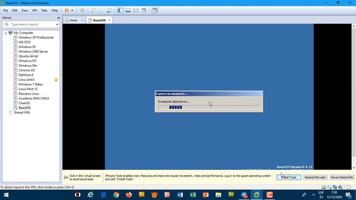Select Rescatux Linux virtual machine

coord(29,94)
